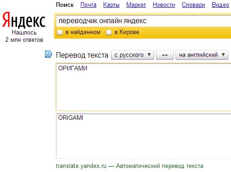Tick the «в Кирове» checkbox
The width and height of the screenshot is (231, 172).
tap(109, 32)
